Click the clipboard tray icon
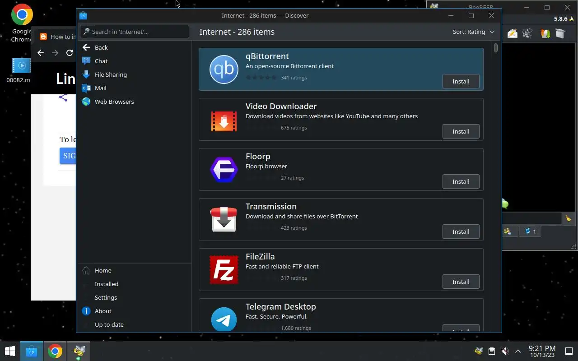 (x=492, y=351)
